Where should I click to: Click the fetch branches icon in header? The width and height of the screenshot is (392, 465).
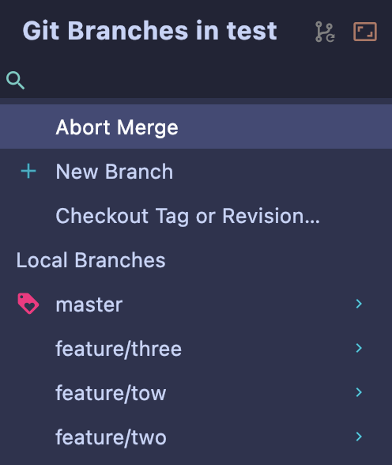coord(325,32)
